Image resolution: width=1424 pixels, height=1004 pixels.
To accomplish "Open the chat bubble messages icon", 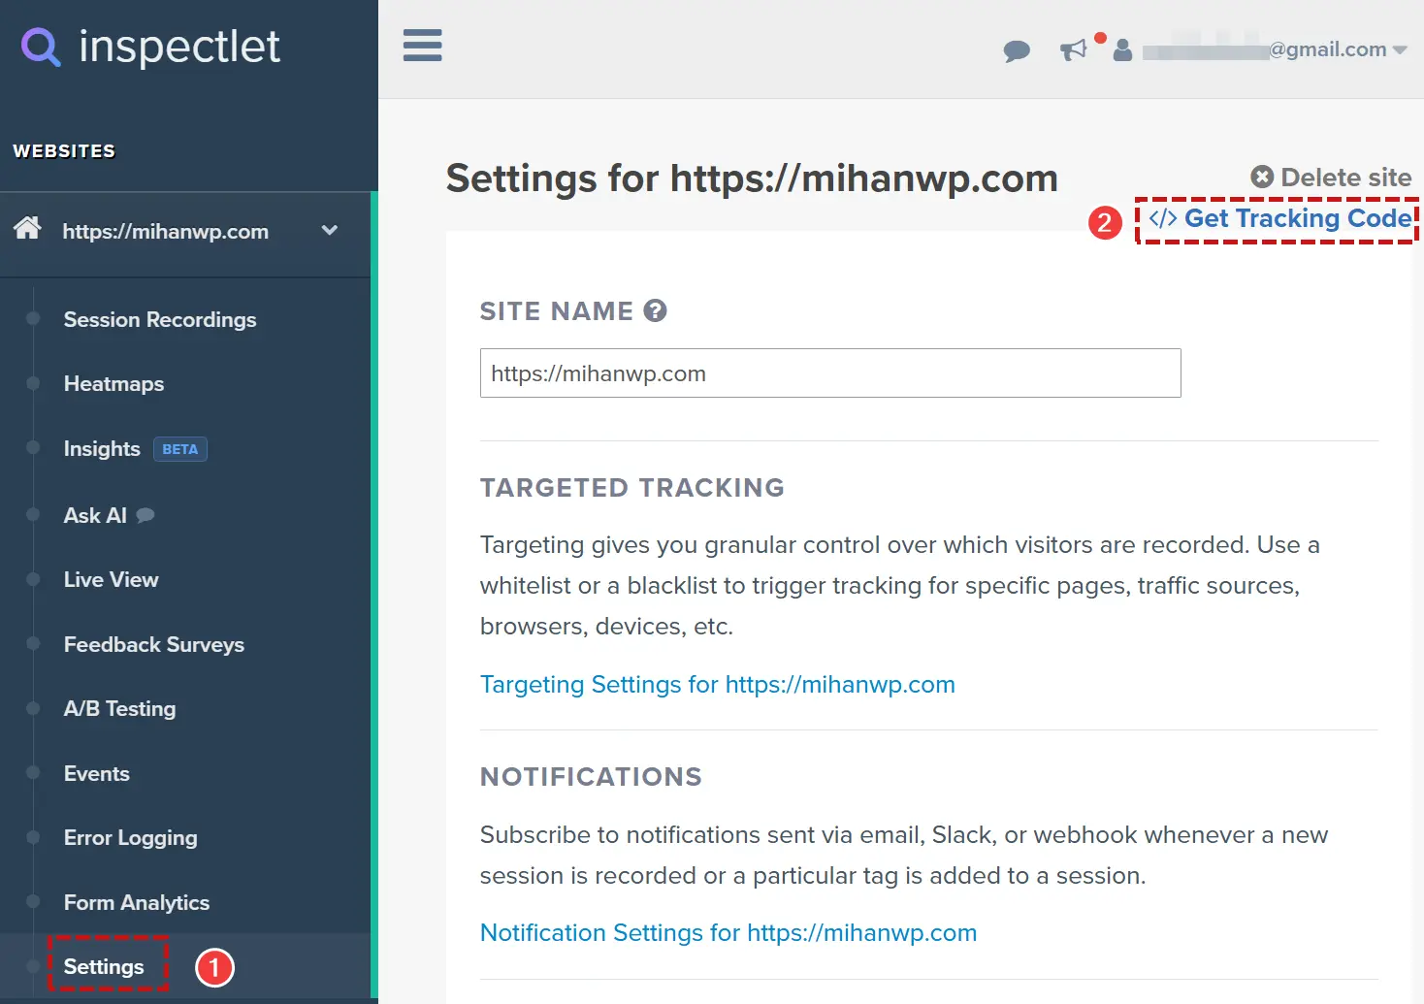I will [x=1017, y=50].
